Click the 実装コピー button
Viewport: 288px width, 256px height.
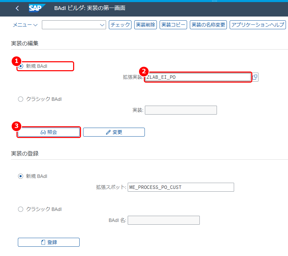tap(173, 25)
